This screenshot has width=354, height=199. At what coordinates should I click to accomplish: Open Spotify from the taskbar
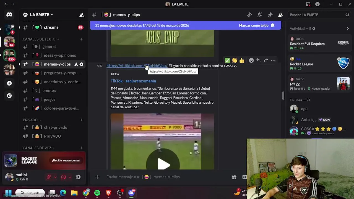(97, 193)
